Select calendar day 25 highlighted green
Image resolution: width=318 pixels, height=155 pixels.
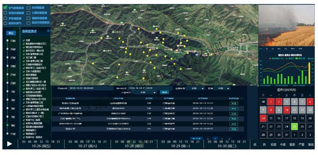294,126
